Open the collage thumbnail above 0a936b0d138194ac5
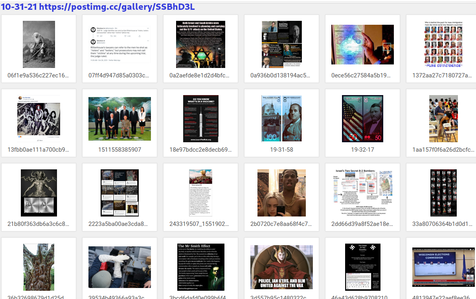This screenshot has height=299, width=476. pos(282,44)
